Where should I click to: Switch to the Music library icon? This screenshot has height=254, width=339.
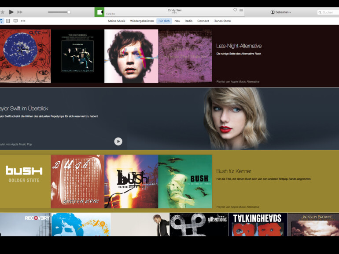click(x=1, y=21)
